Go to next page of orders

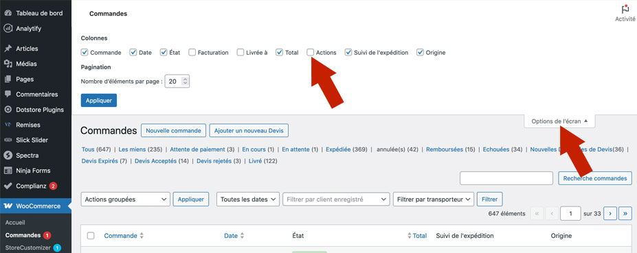[x=610, y=213]
